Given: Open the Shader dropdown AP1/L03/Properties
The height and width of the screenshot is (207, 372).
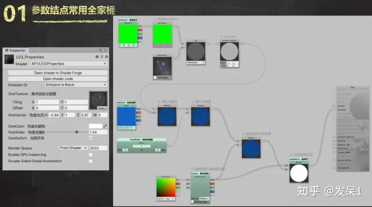Looking at the screenshot, I should point(69,64).
